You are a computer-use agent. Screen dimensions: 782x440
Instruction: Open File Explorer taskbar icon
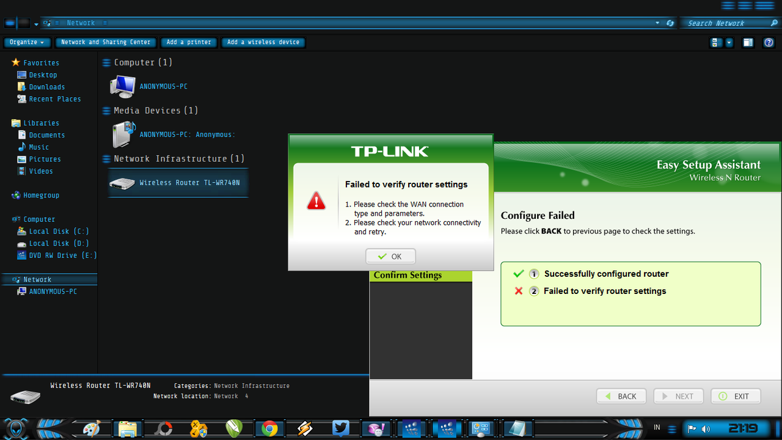[128, 428]
